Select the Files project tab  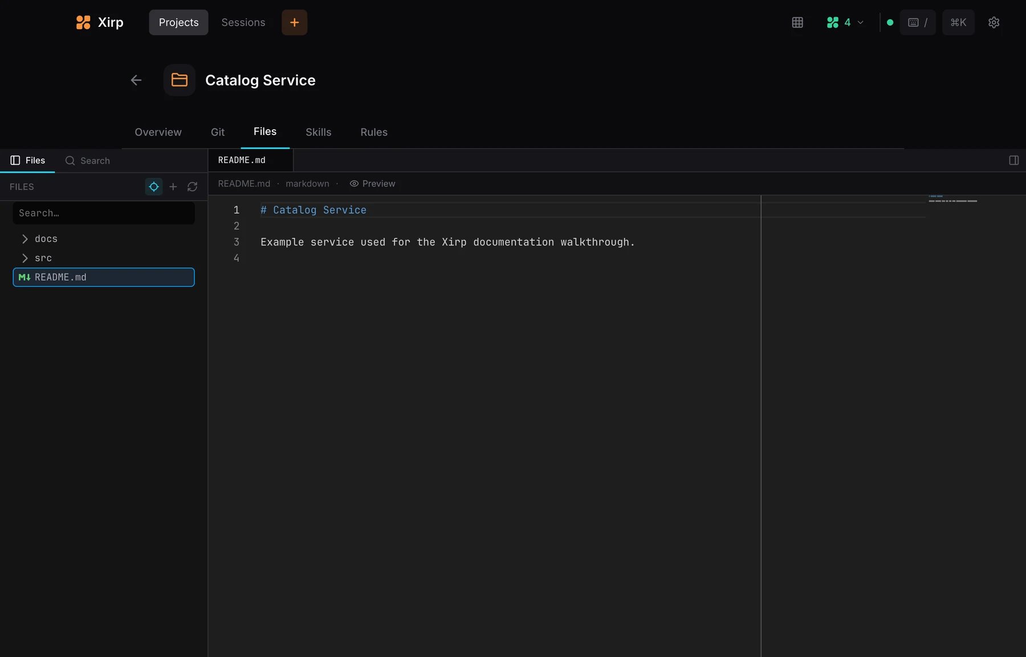[x=265, y=132]
